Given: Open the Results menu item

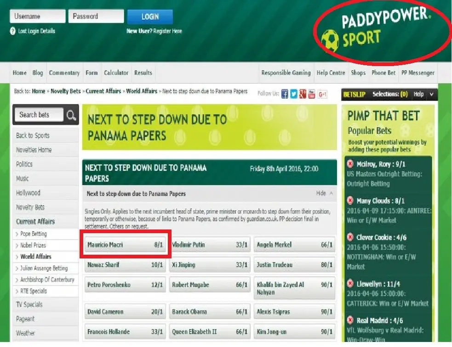Looking at the screenshot, I should [143, 73].
